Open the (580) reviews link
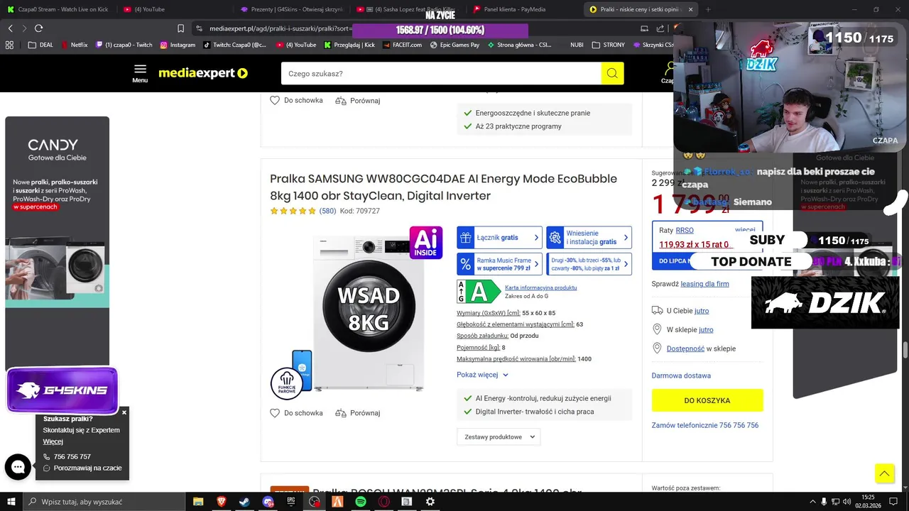 [327, 211]
